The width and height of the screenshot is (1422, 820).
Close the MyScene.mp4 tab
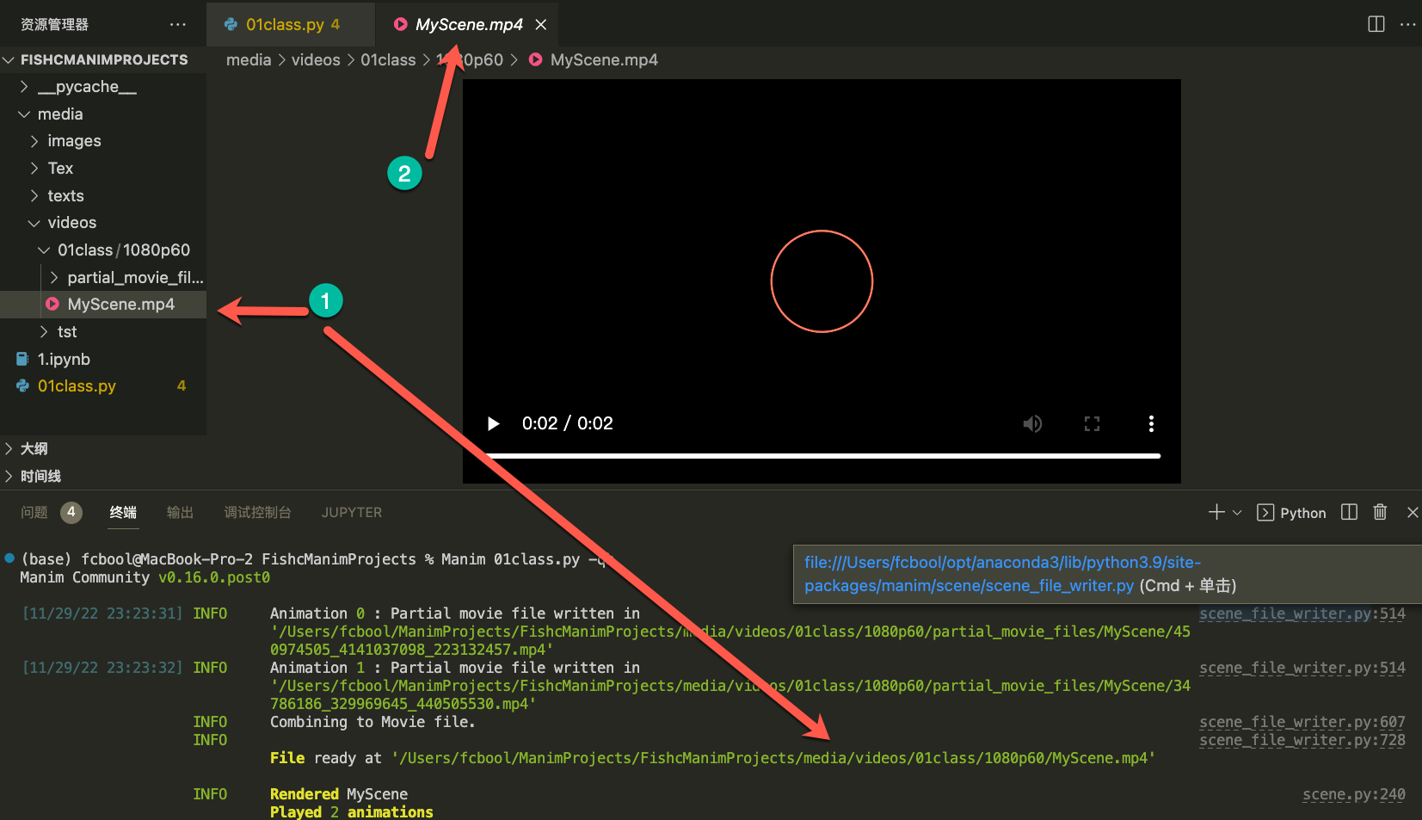coord(541,25)
